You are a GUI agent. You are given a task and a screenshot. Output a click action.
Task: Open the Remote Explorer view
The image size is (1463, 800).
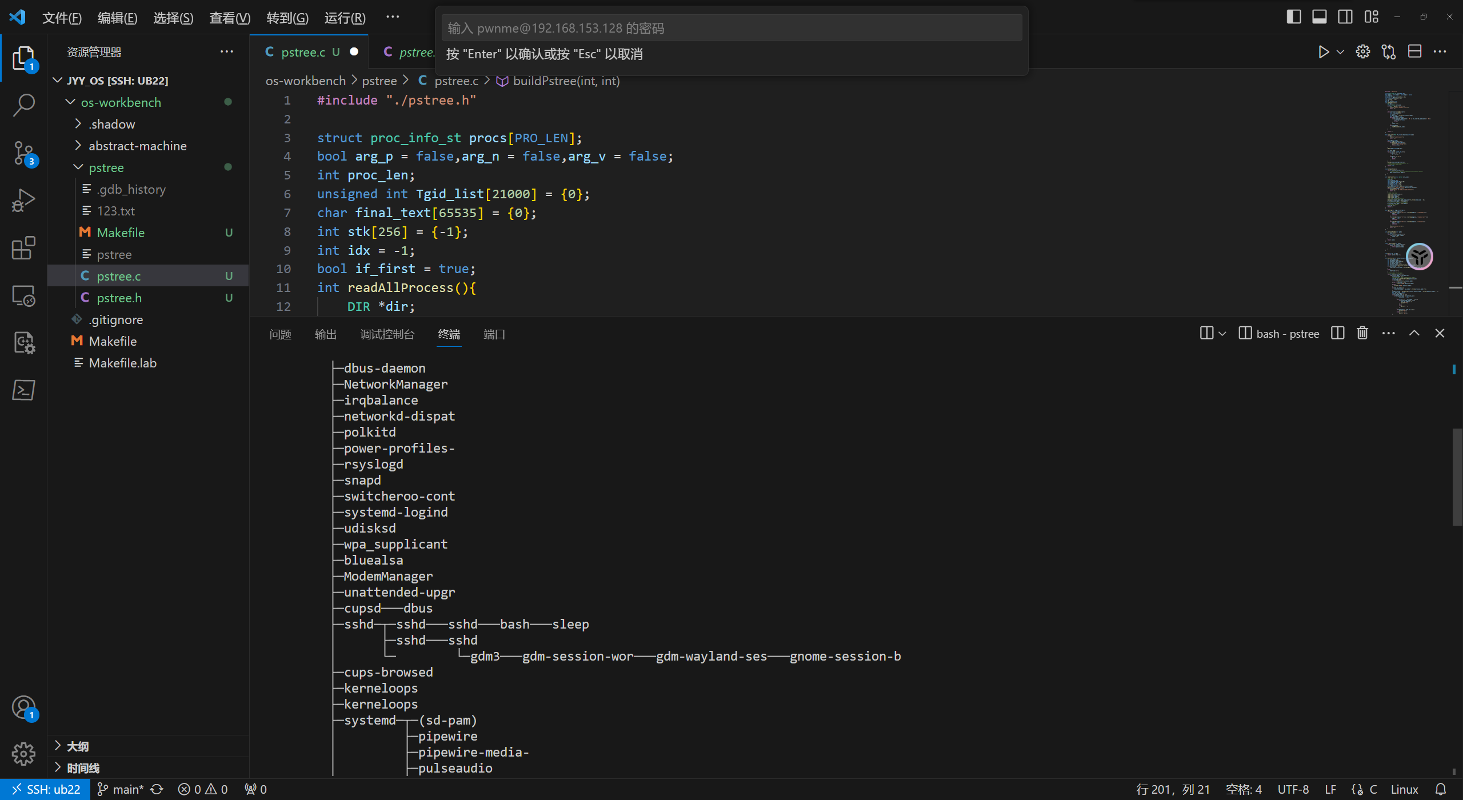point(23,296)
